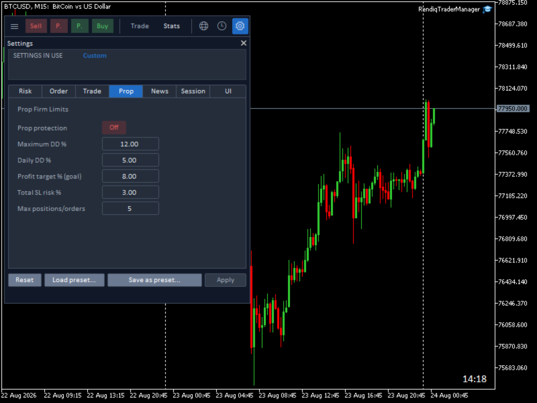Click the 23 Aug 12:45 time label
The image size is (537, 403).
tap(321, 396)
